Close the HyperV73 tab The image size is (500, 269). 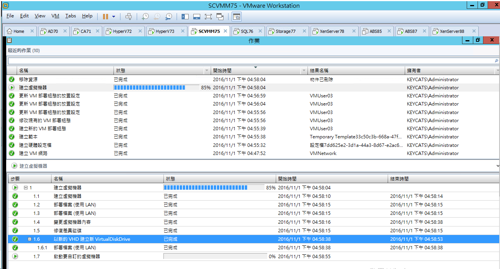click(182, 31)
